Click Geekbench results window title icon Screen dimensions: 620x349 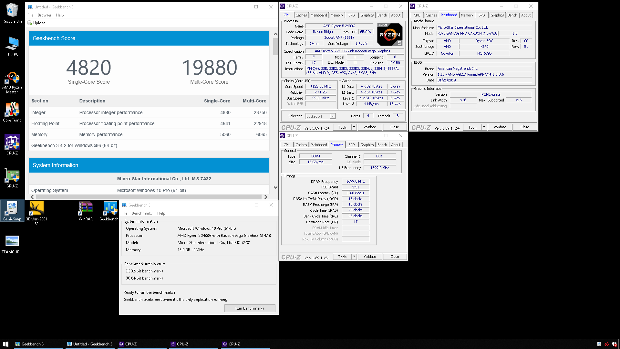(30, 7)
